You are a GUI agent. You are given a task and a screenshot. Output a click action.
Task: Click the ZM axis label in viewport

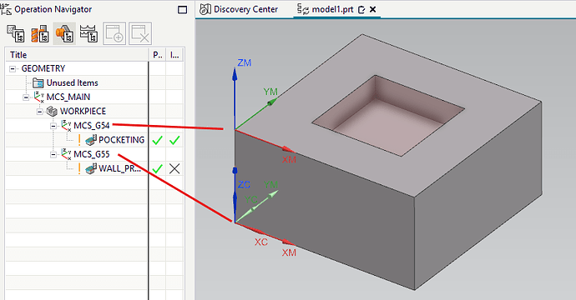(245, 63)
